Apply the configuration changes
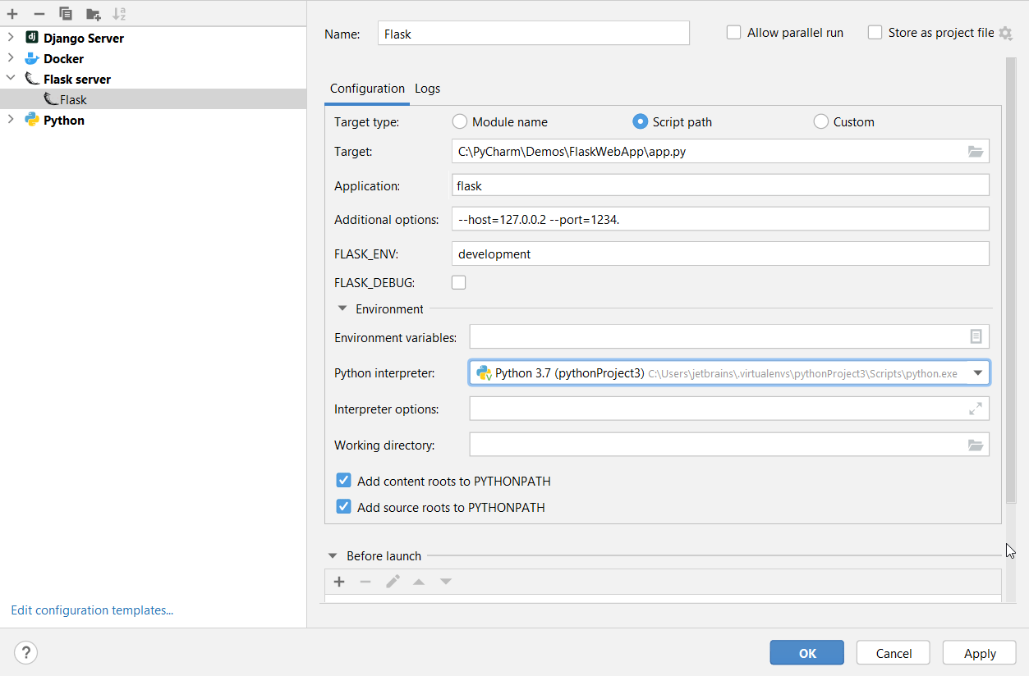This screenshot has height=676, width=1029. pyautogui.click(x=978, y=652)
